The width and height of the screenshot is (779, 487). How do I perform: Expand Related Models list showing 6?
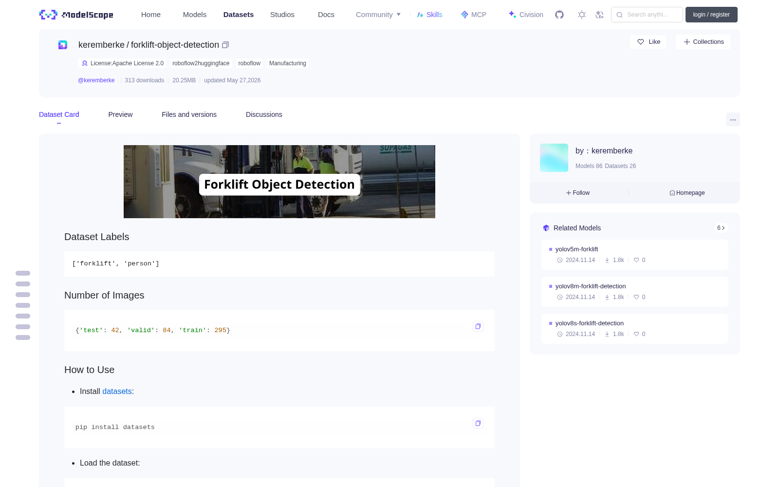[x=721, y=228]
